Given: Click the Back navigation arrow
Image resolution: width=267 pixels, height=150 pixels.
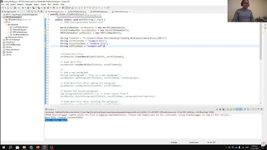Looking at the screenshot, I should pos(96,8).
